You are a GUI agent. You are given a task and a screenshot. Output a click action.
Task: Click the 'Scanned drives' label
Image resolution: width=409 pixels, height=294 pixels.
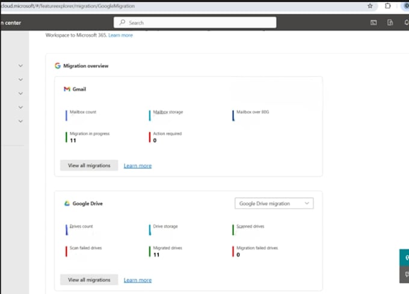click(x=250, y=226)
